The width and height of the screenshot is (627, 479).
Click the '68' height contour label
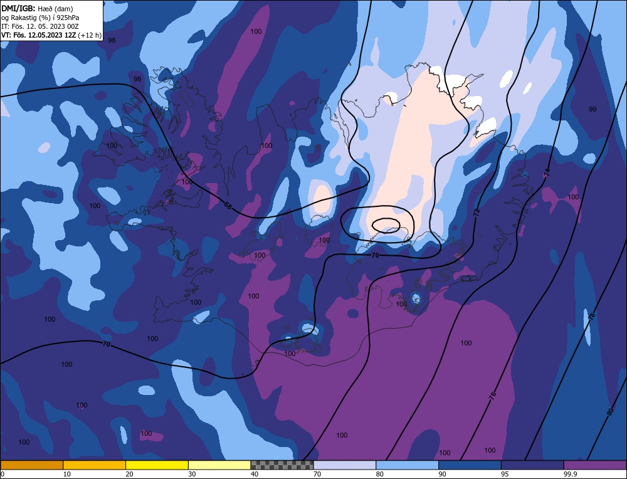(228, 206)
